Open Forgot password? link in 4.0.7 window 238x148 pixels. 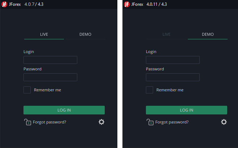pos(49,122)
